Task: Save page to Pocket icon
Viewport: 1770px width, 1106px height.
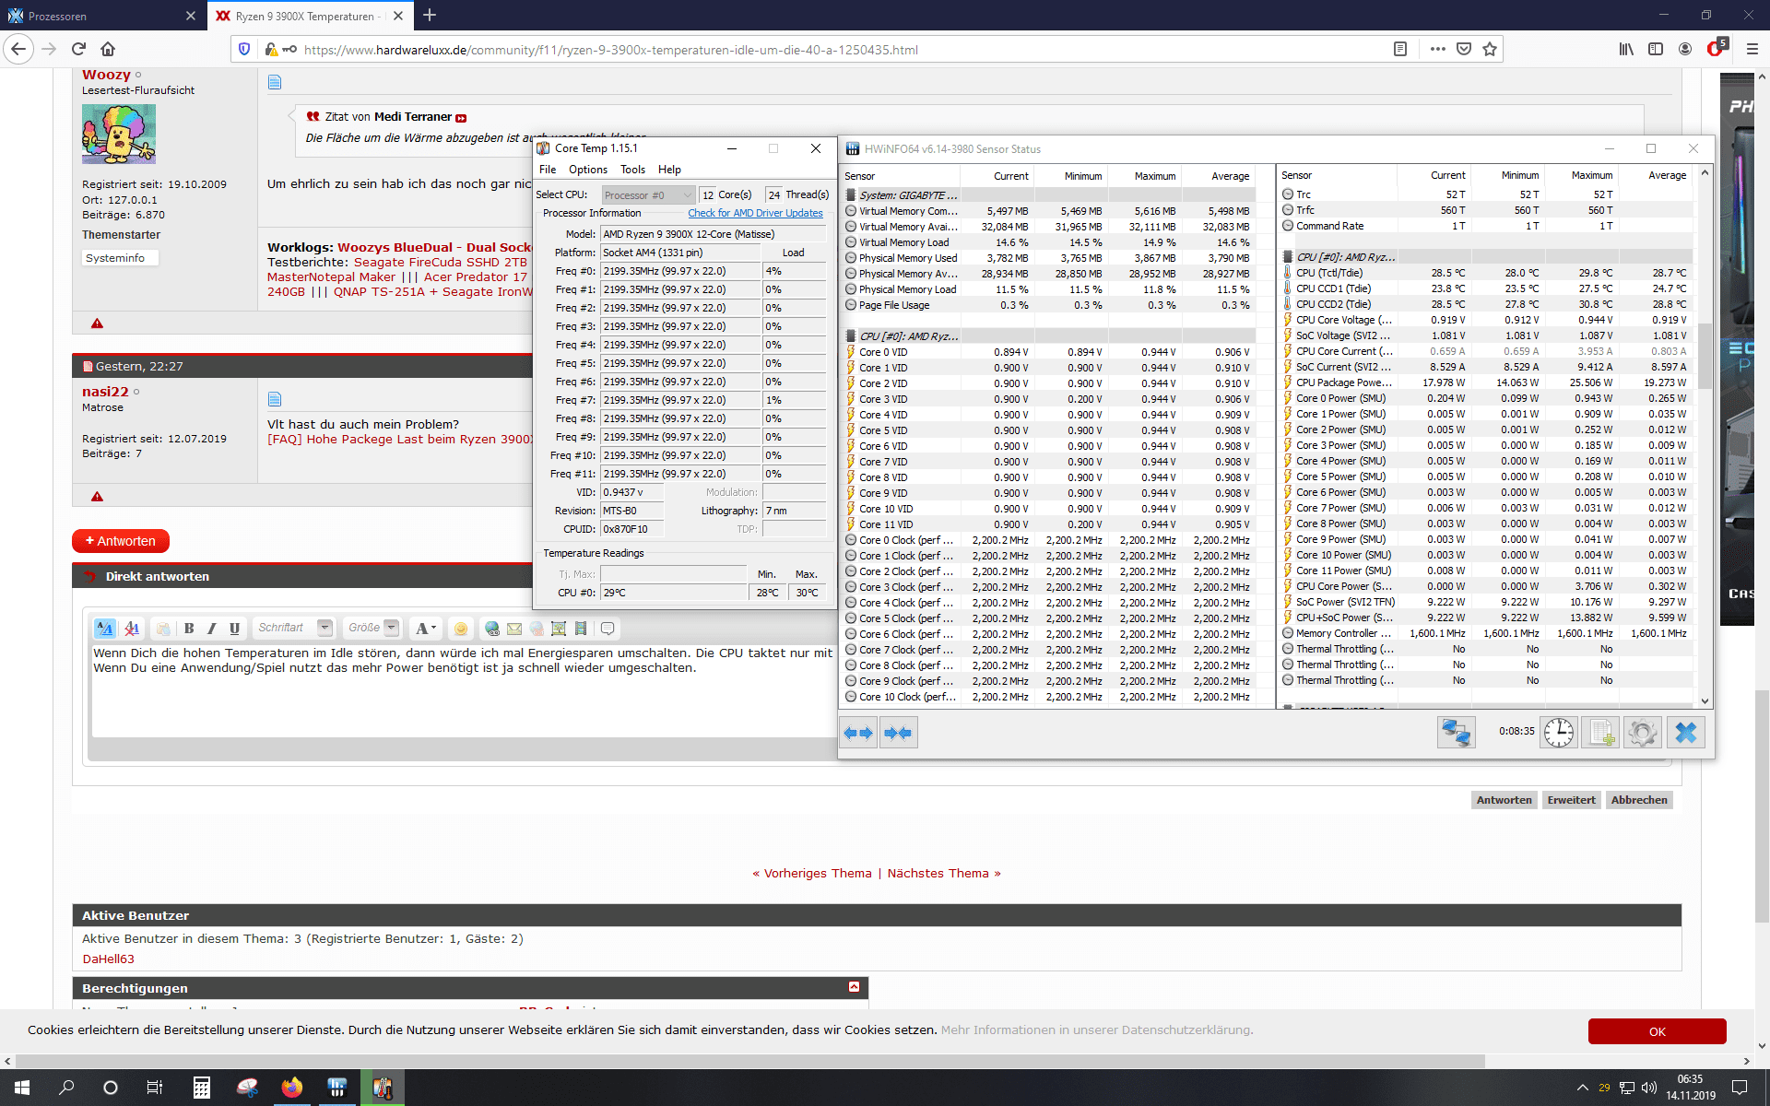Action: (x=1464, y=49)
